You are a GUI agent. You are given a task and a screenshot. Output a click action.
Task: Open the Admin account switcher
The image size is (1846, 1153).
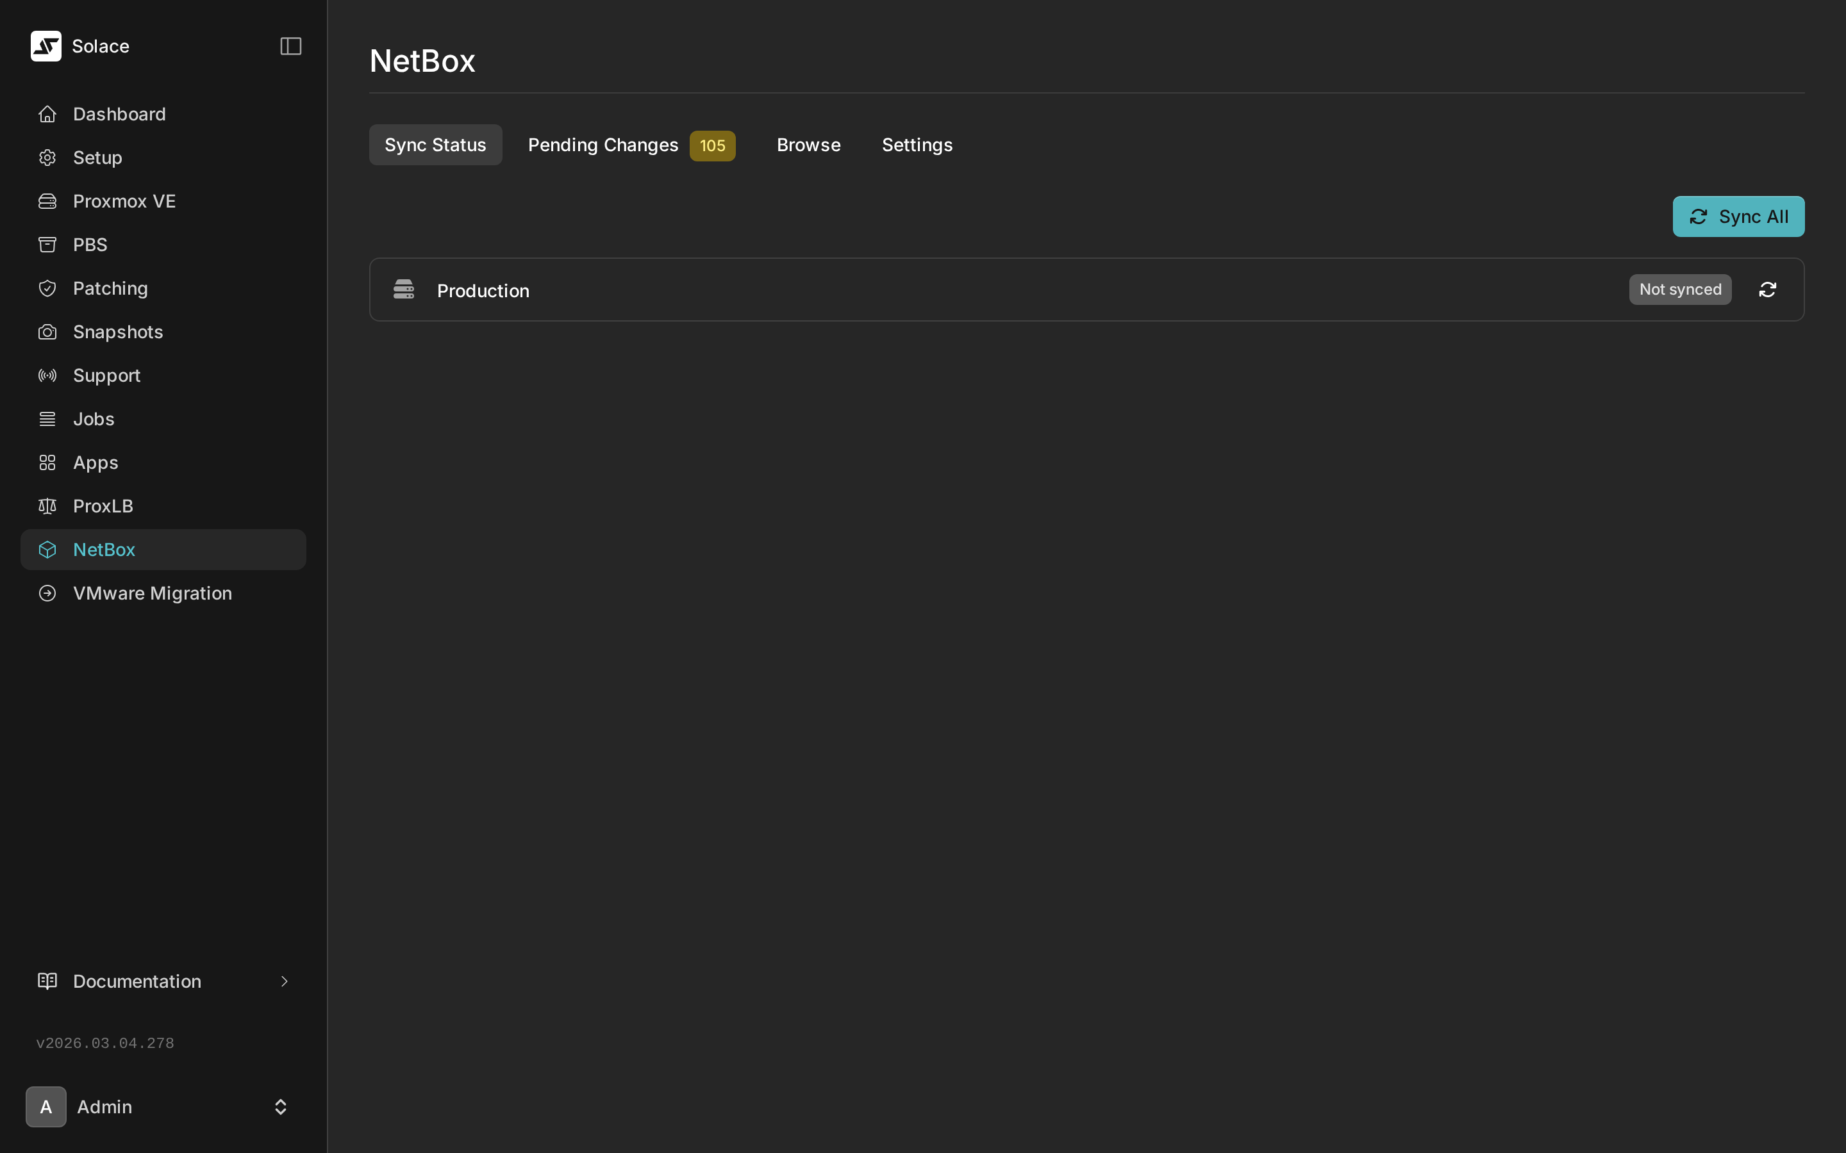pyautogui.click(x=162, y=1106)
